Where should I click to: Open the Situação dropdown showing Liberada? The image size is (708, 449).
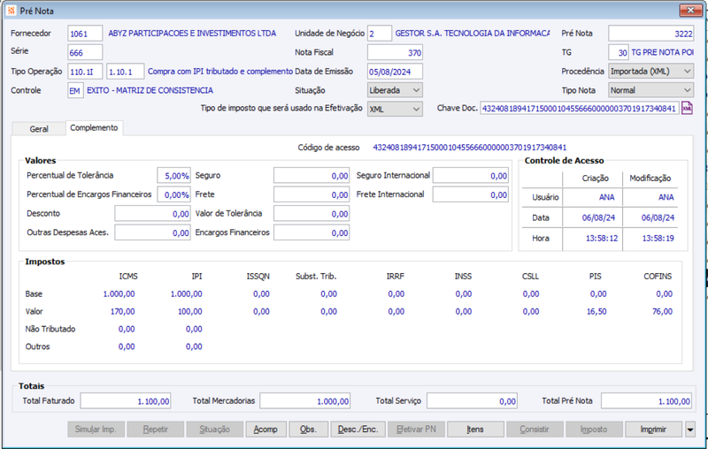point(395,90)
